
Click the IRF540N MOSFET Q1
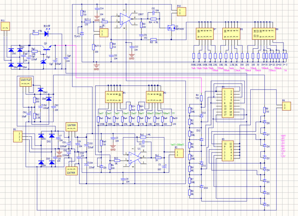coord(172,27)
